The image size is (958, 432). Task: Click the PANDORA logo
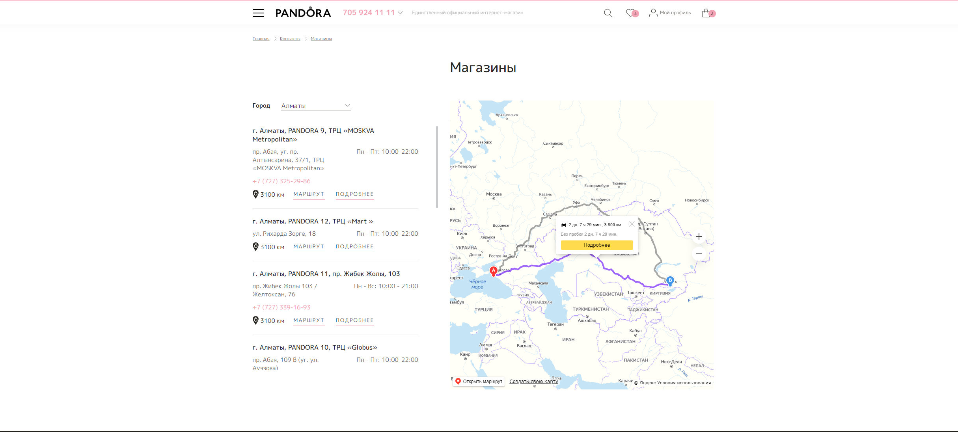click(303, 13)
